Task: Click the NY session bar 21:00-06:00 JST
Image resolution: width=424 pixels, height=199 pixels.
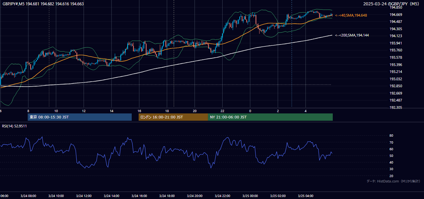Action: click(x=270, y=117)
